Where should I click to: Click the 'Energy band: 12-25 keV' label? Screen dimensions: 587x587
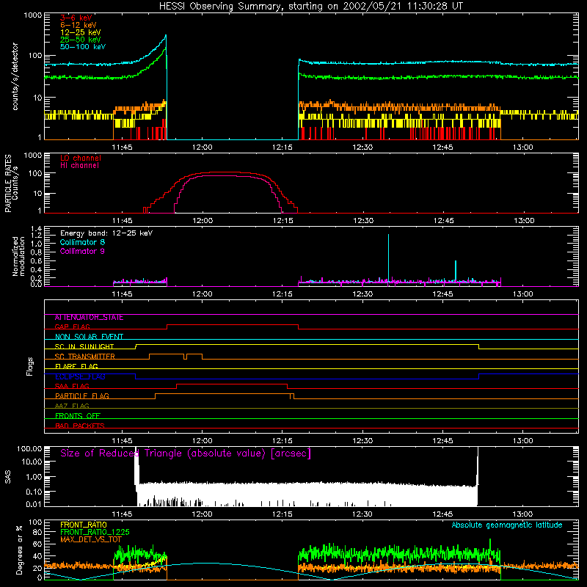pyautogui.click(x=106, y=233)
